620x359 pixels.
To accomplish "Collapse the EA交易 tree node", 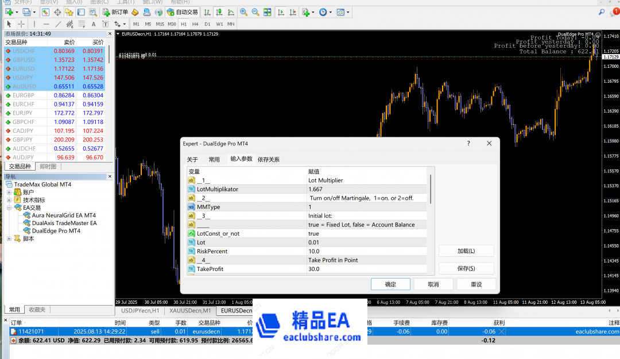I will [9, 208].
